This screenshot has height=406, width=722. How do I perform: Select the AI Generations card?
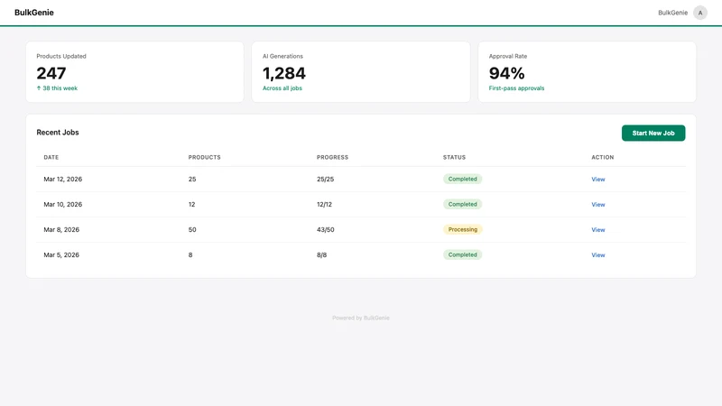361,72
